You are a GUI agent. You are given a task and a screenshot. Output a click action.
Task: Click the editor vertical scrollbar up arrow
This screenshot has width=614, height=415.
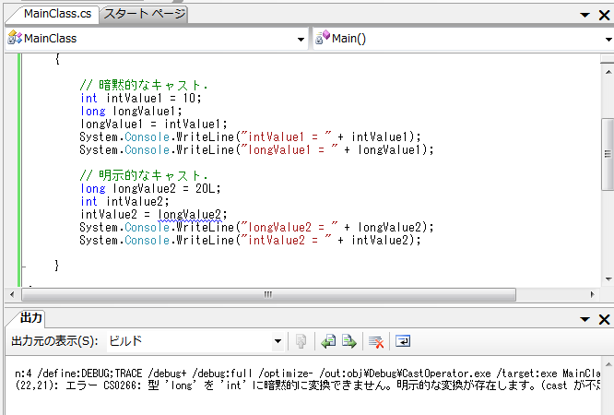point(608,72)
